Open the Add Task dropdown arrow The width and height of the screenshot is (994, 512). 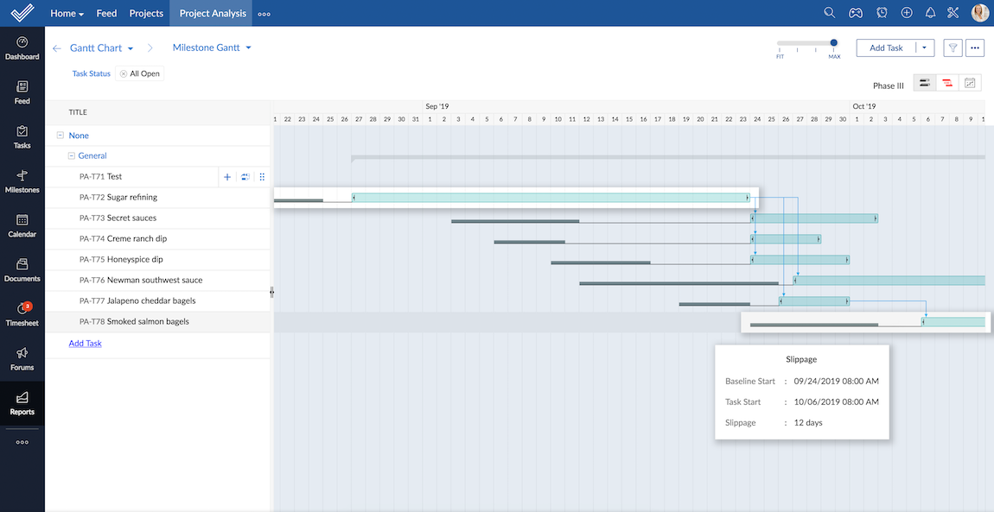pos(924,47)
